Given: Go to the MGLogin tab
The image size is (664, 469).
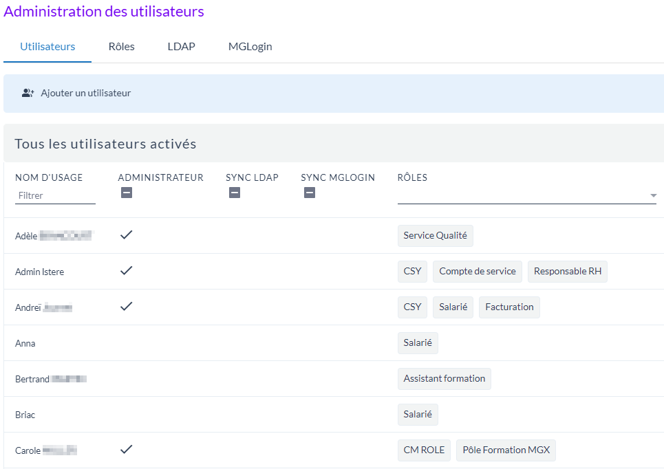Looking at the screenshot, I should pos(250,47).
